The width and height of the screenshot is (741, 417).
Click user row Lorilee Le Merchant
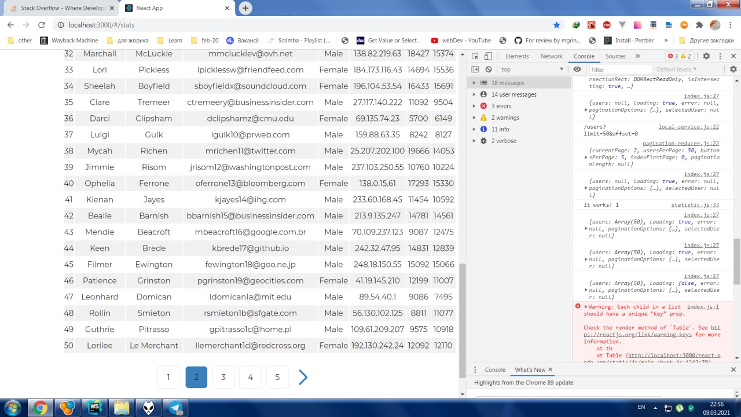[x=260, y=345]
